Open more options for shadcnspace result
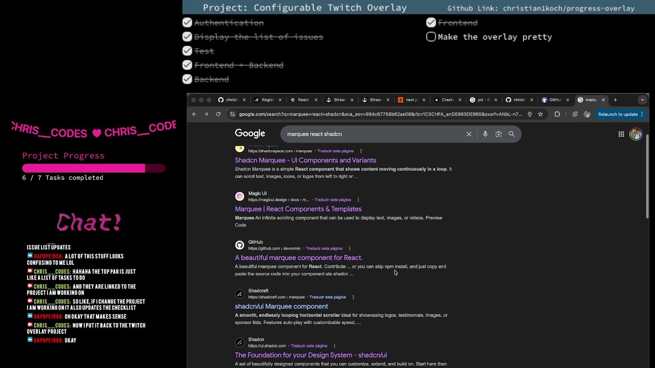This screenshot has width=655, height=368. tap(361, 151)
